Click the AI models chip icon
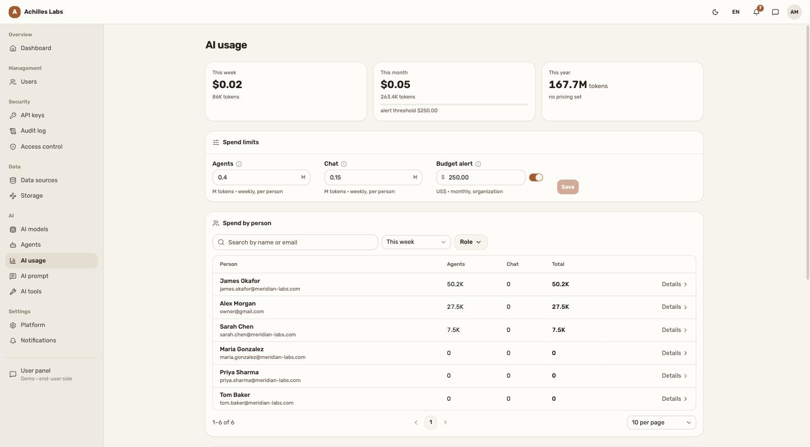This screenshot has height=447, width=810. (13, 229)
